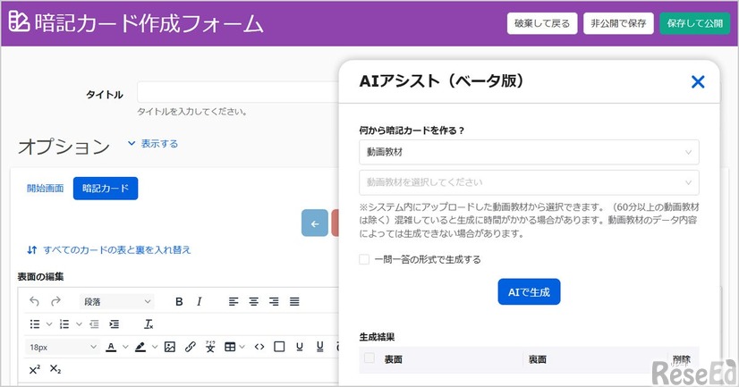Click すべてのカードの表と裏を入れ替え link
739x387 pixels.
109,250
